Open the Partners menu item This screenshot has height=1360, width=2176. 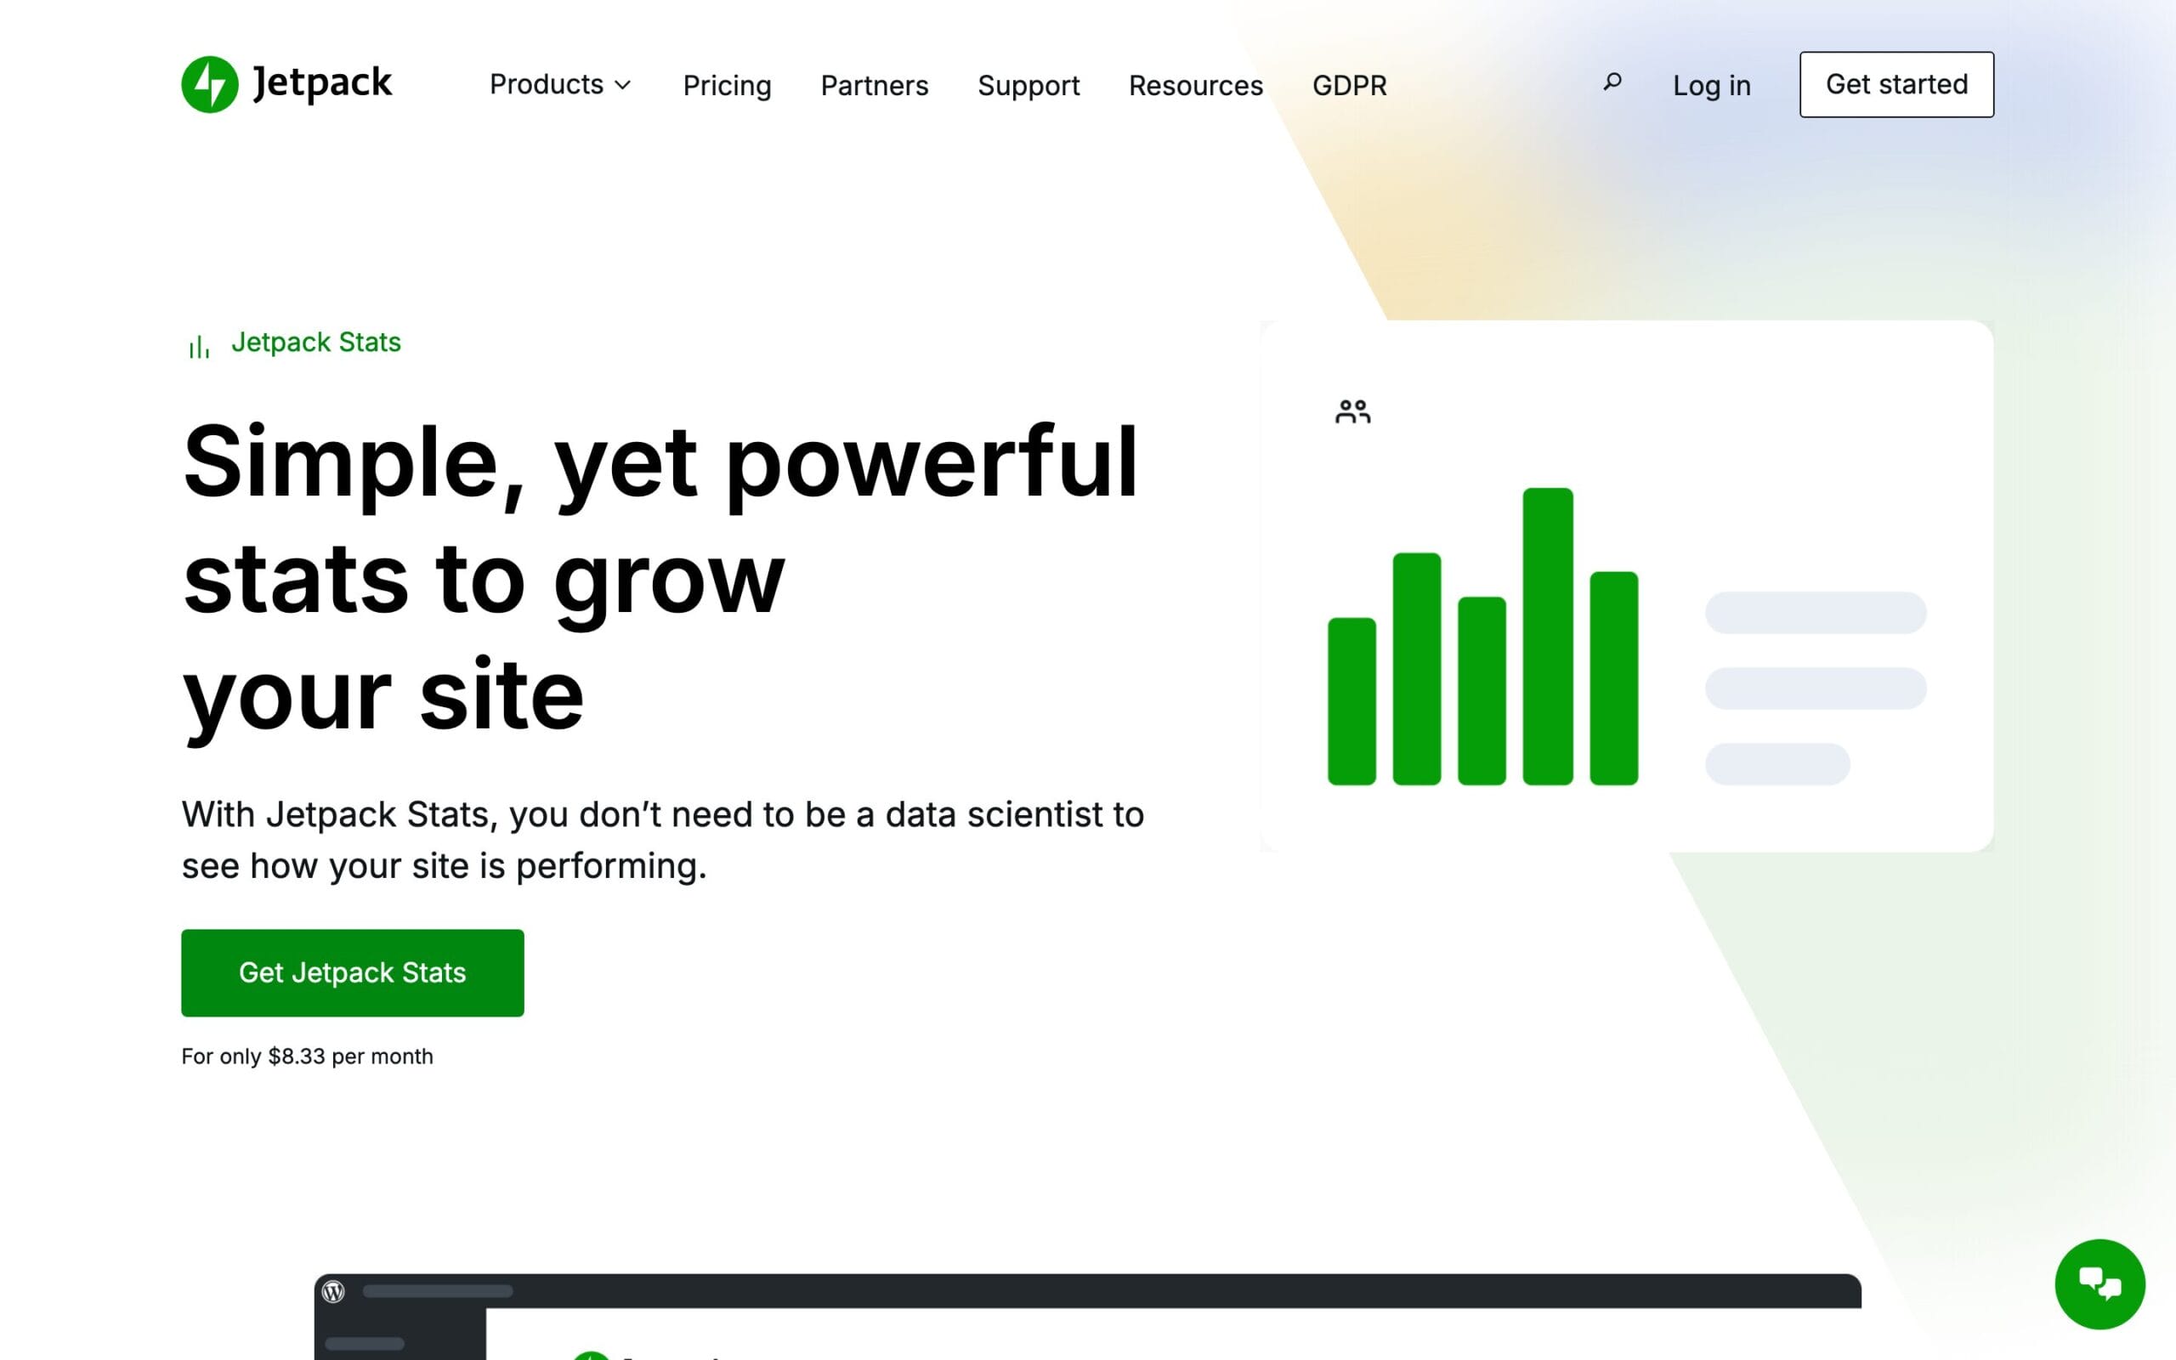tap(874, 86)
